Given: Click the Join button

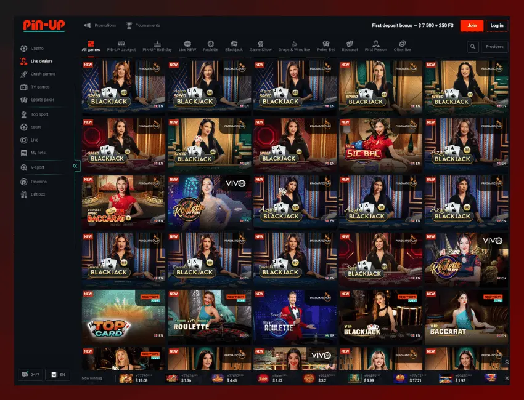Looking at the screenshot, I should point(472,25).
